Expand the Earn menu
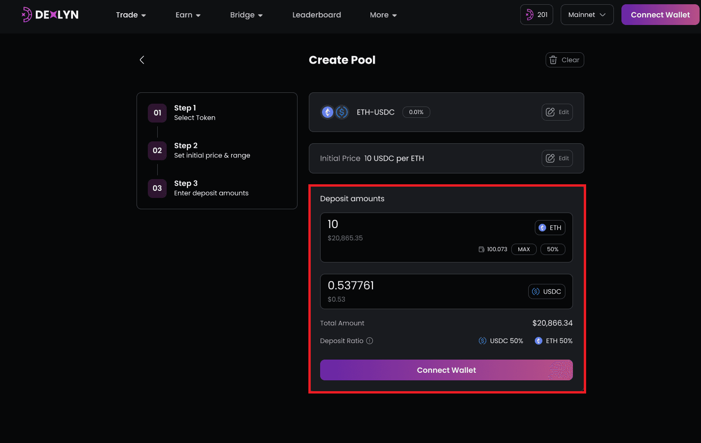Image resolution: width=701 pixels, height=443 pixels. click(x=188, y=15)
